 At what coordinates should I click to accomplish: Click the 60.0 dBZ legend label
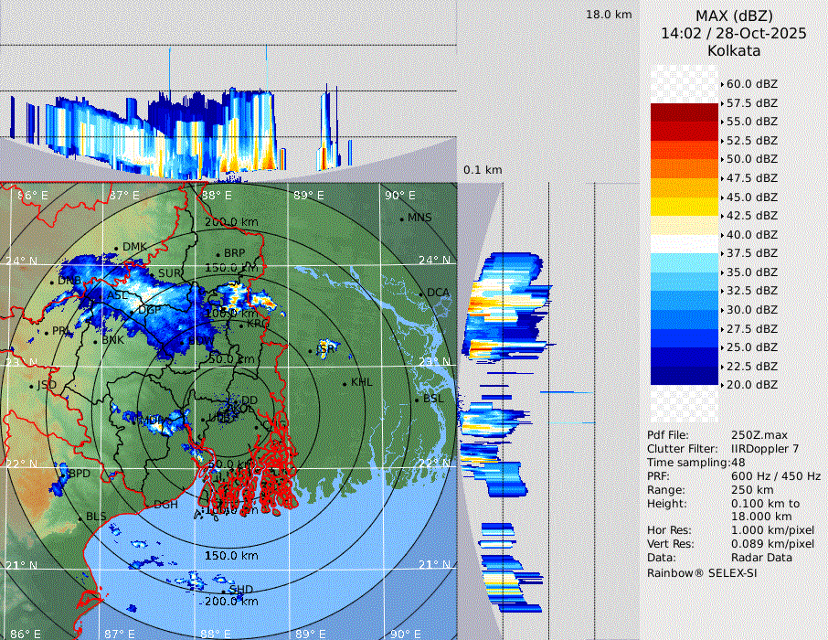(751, 84)
